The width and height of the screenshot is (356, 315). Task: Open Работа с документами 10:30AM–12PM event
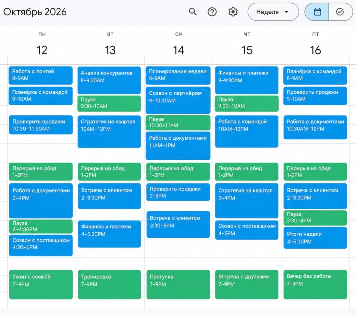pyautogui.click(x=315, y=127)
